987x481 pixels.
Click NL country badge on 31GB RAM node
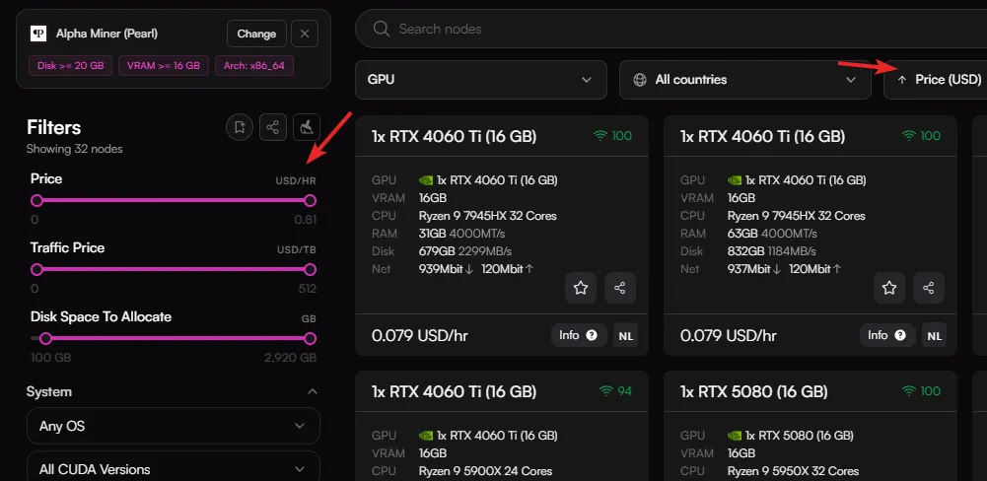(626, 335)
